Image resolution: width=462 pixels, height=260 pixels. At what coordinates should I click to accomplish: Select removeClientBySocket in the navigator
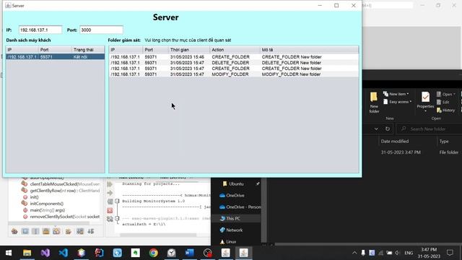click(64, 217)
